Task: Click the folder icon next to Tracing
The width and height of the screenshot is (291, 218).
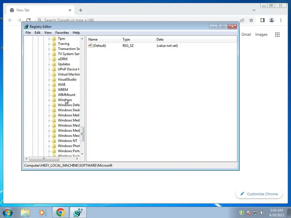Action: tap(54, 44)
